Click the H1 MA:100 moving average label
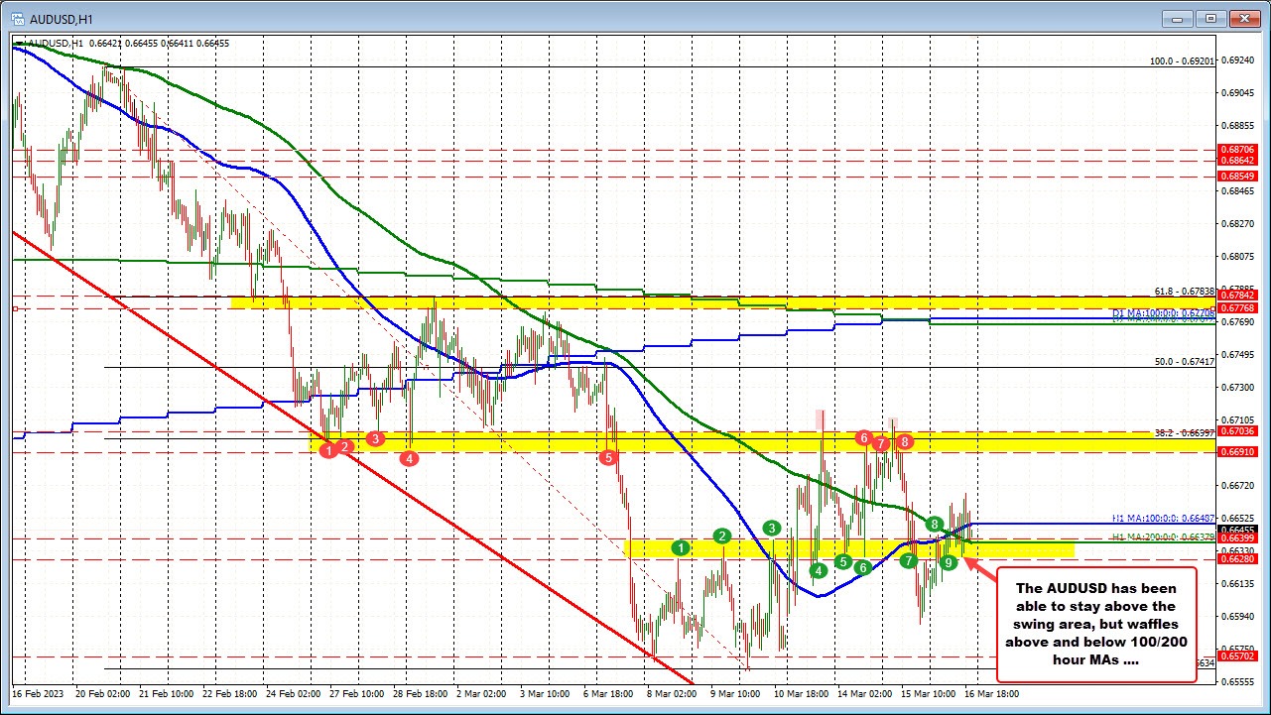Image resolution: width=1271 pixels, height=715 pixels. coord(1163,519)
